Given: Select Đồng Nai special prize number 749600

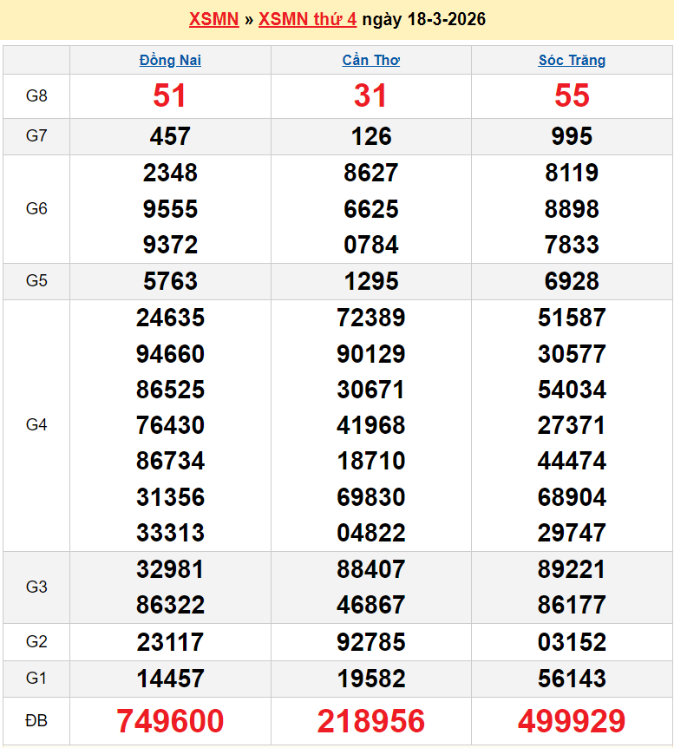Looking at the screenshot, I should (x=170, y=721).
